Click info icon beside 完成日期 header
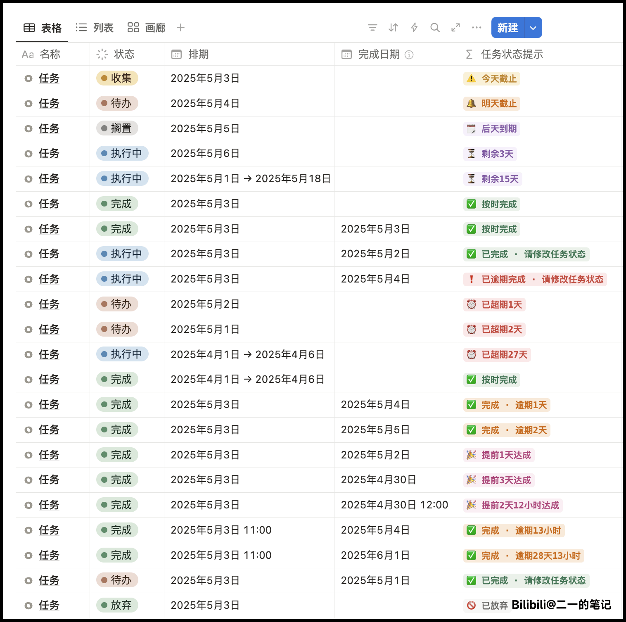Viewport: 626px width, 622px height. click(409, 55)
